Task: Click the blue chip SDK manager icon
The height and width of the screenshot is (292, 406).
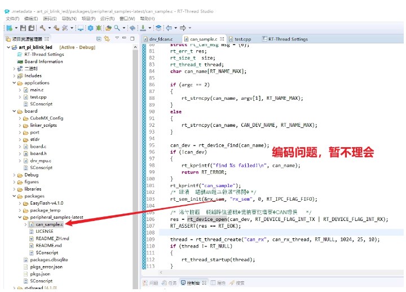Action: coord(133,28)
